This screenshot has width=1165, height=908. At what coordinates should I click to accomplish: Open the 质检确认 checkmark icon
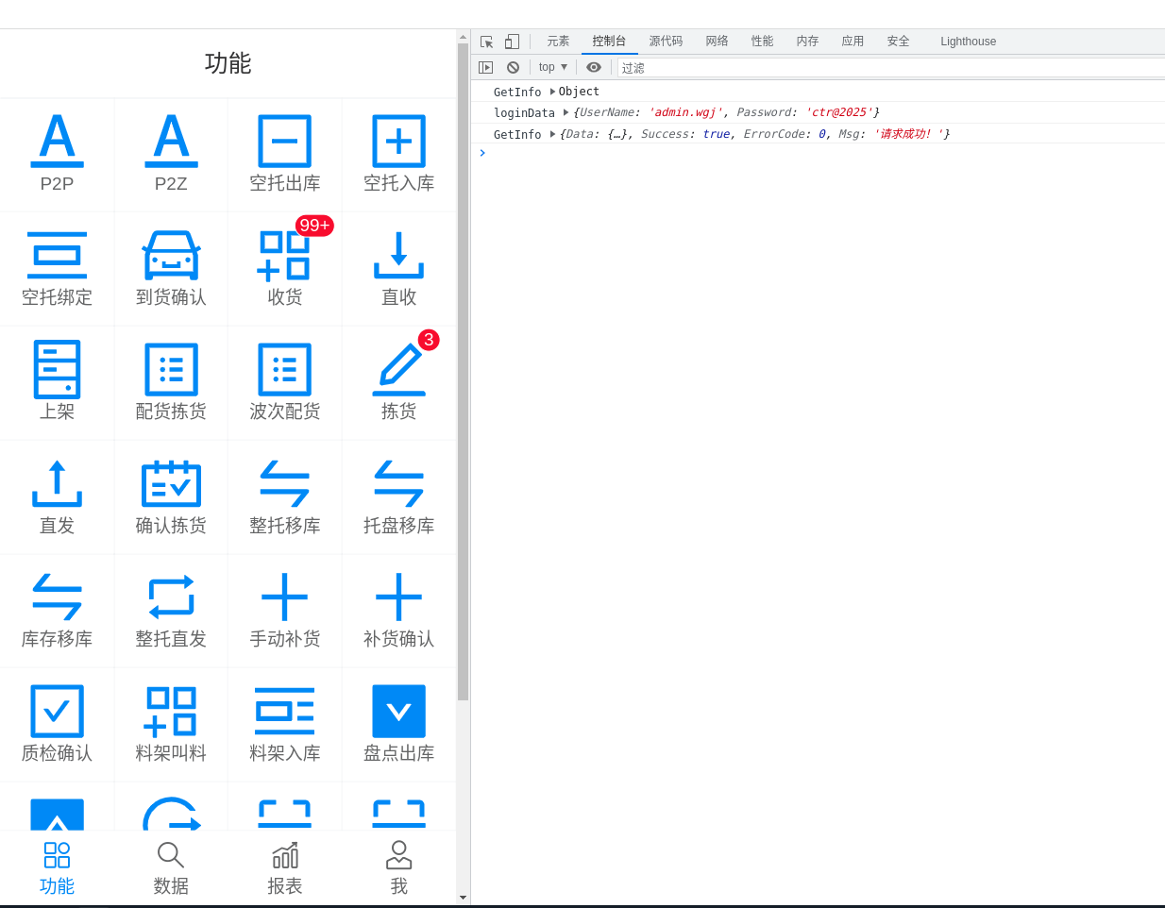57,711
